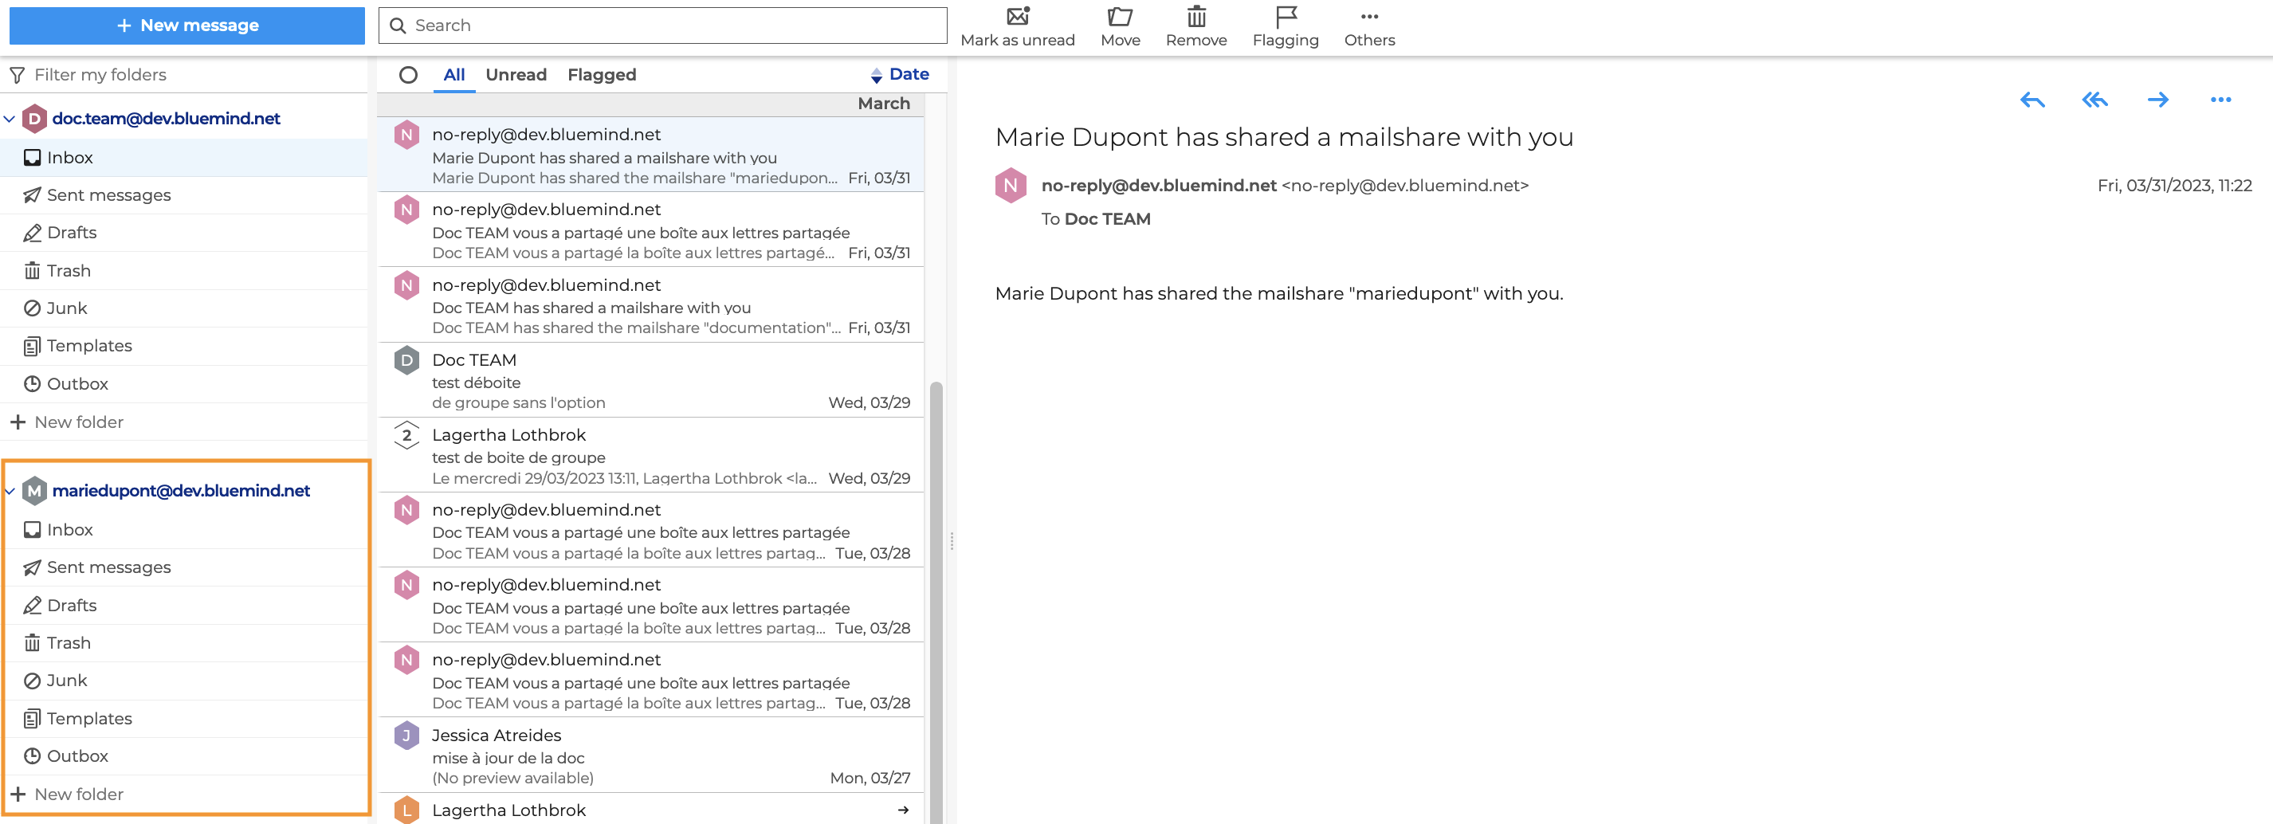Collapse the mariedupont@dev.bluemind.net mailbox

pyautogui.click(x=10, y=492)
